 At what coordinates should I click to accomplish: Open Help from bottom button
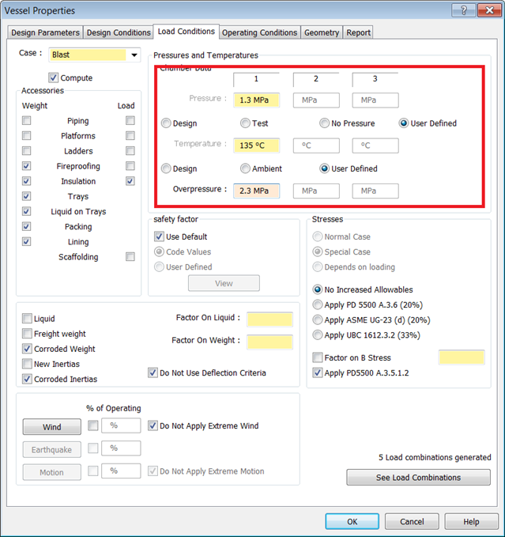(471, 521)
